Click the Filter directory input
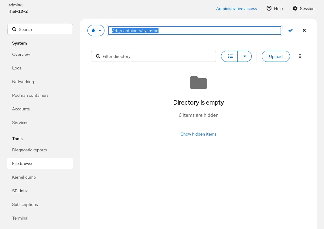Screen dimensions: 324x229 pyautogui.click(x=156, y=56)
